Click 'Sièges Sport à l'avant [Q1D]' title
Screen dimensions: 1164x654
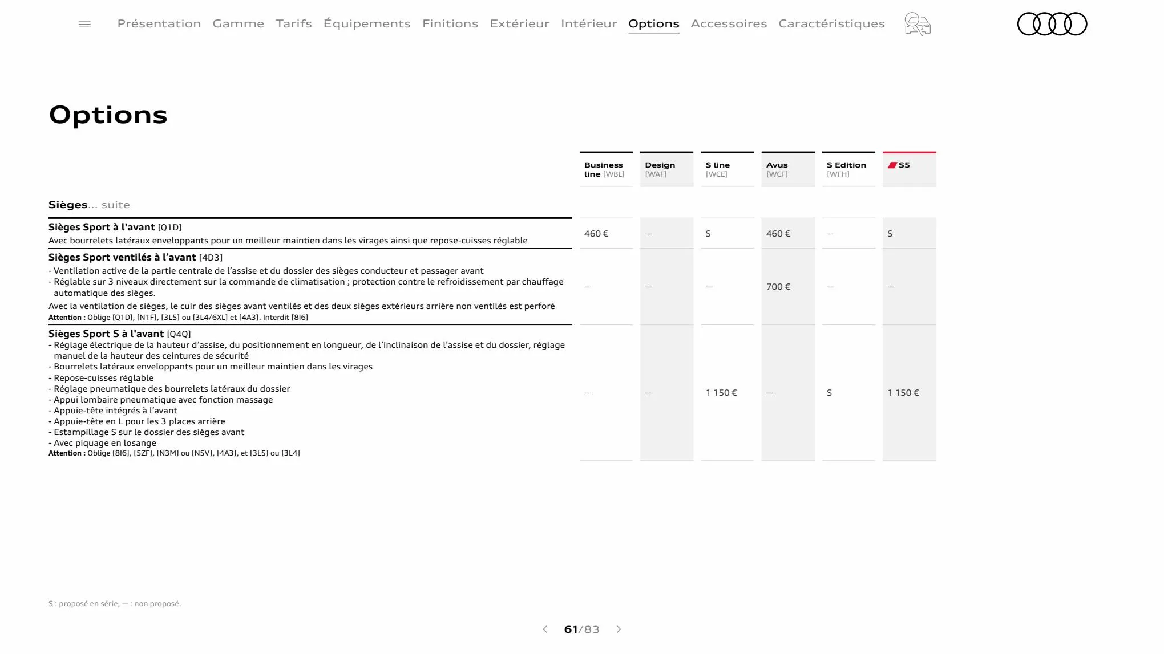pos(115,227)
